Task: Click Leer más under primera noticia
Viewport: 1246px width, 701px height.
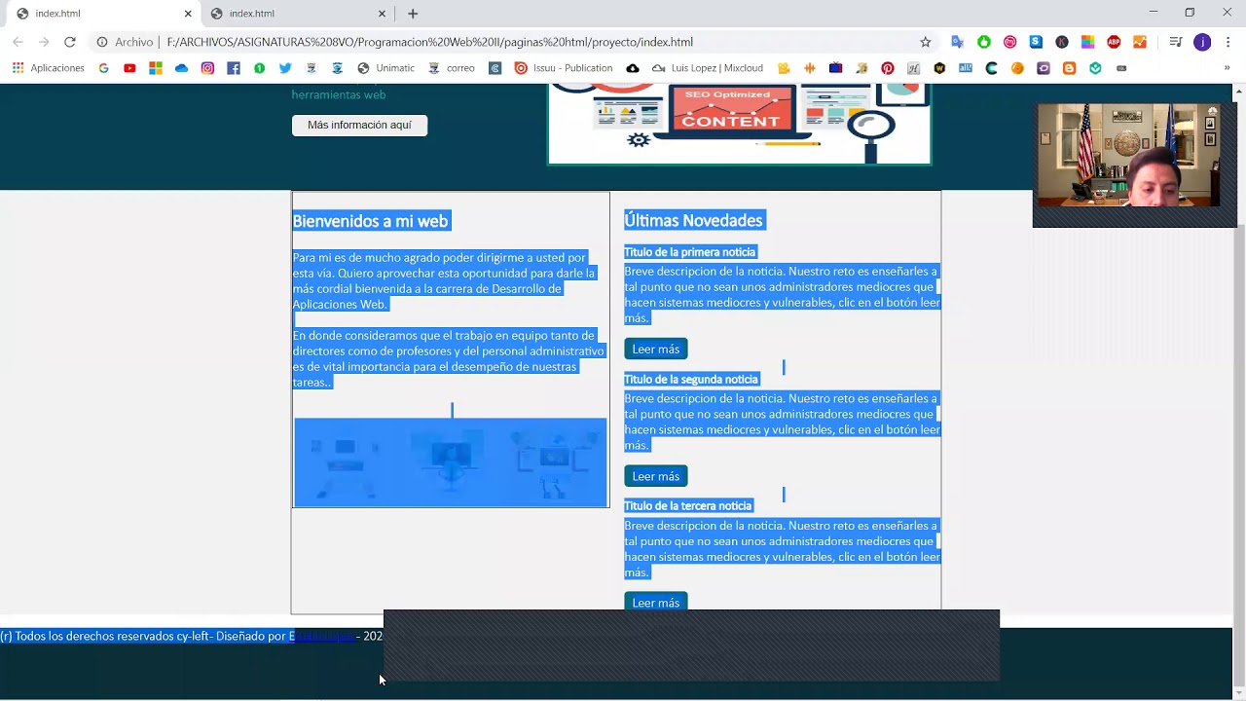Action: (656, 349)
